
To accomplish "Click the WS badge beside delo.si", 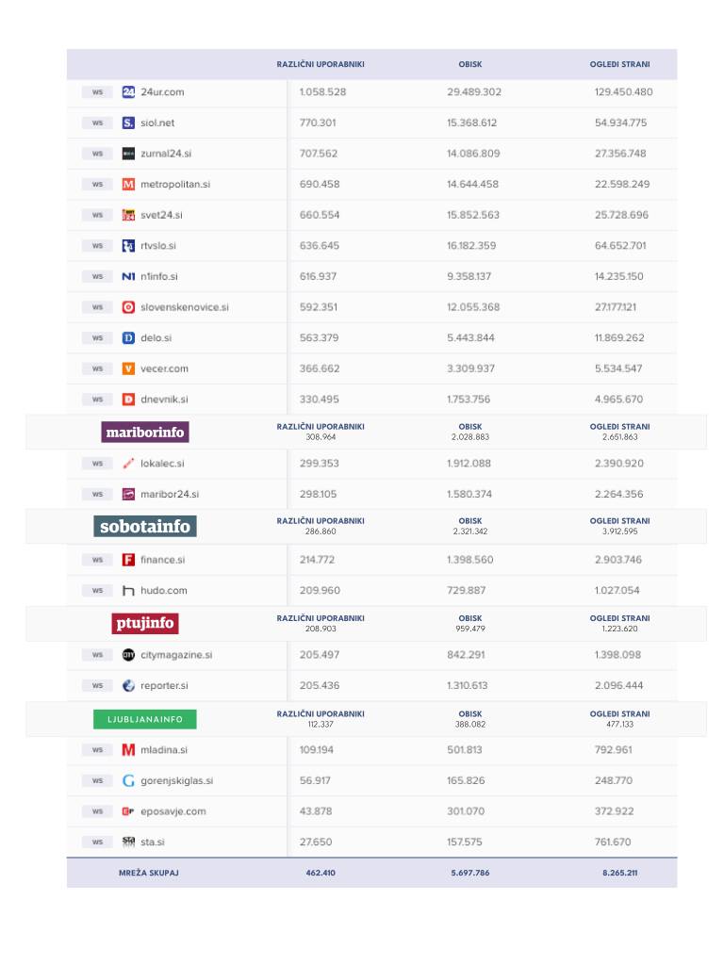I will (x=97, y=338).
